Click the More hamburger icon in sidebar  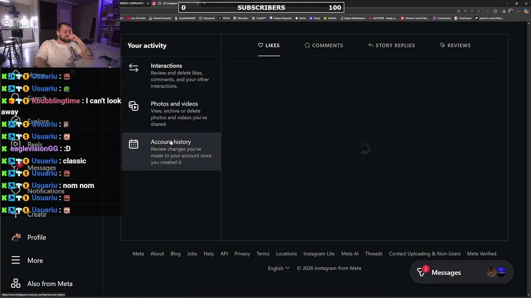(16, 260)
